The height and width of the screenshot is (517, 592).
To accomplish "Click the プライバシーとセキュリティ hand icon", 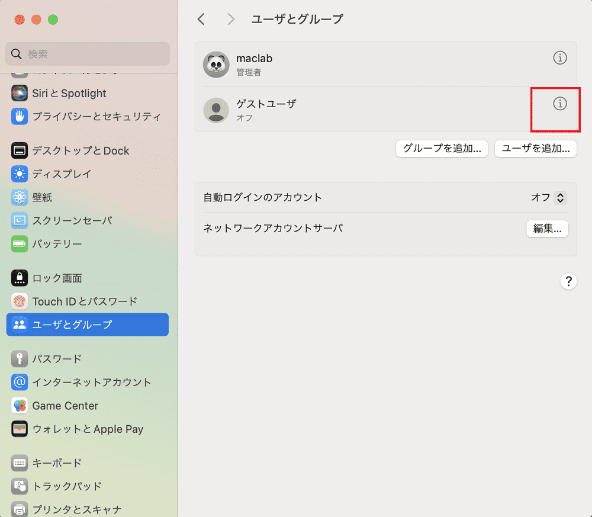I will (20, 116).
